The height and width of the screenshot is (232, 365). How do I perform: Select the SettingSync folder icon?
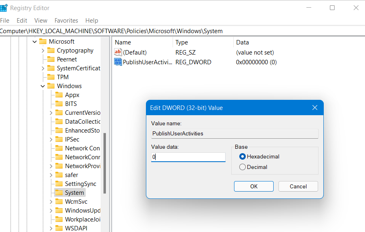click(59, 184)
